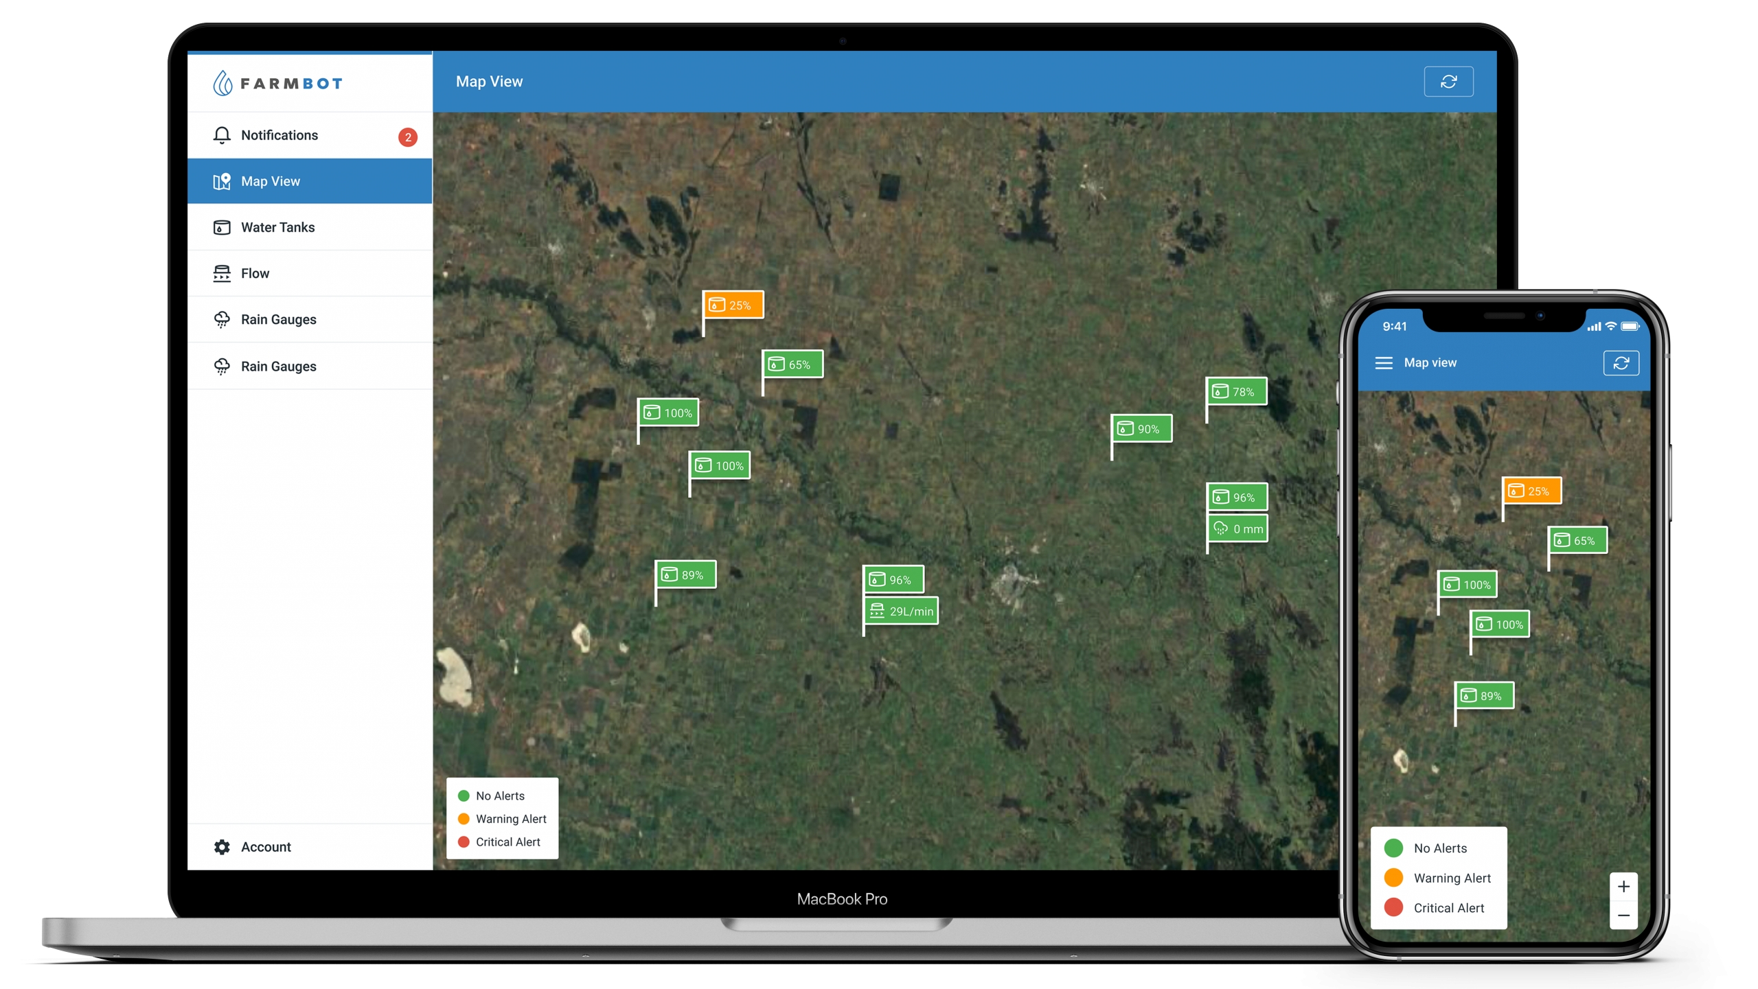Open the first Rain Gauges menu item
The image size is (1758, 989).
tap(310, 319)
